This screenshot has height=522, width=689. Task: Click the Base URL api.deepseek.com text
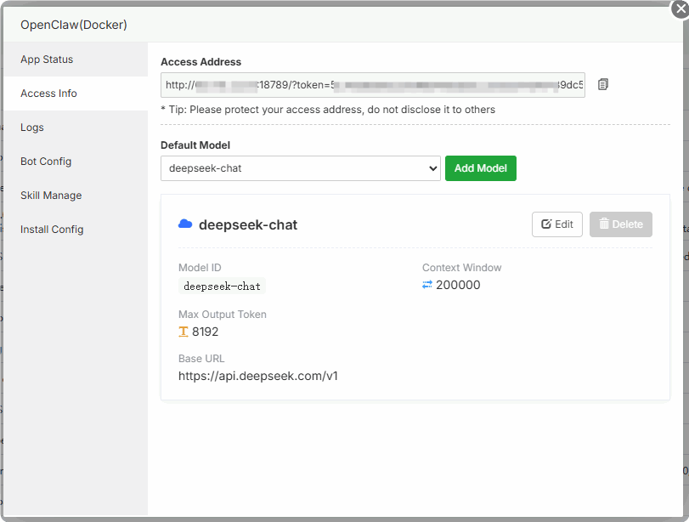coord(258,376)
